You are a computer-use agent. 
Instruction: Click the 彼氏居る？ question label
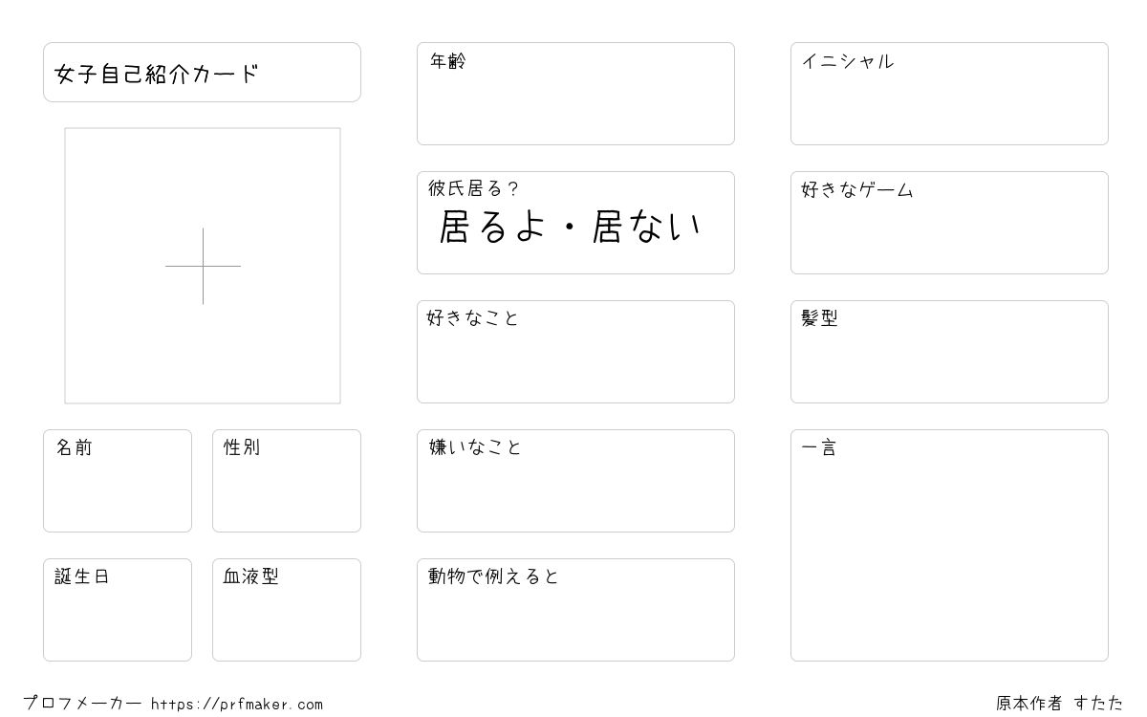pyautogui.click(x=473, y=189)
